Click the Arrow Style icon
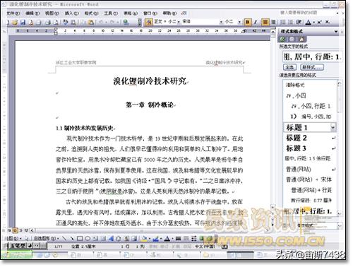Screen dimensions: 353x267 coord(194,239)
